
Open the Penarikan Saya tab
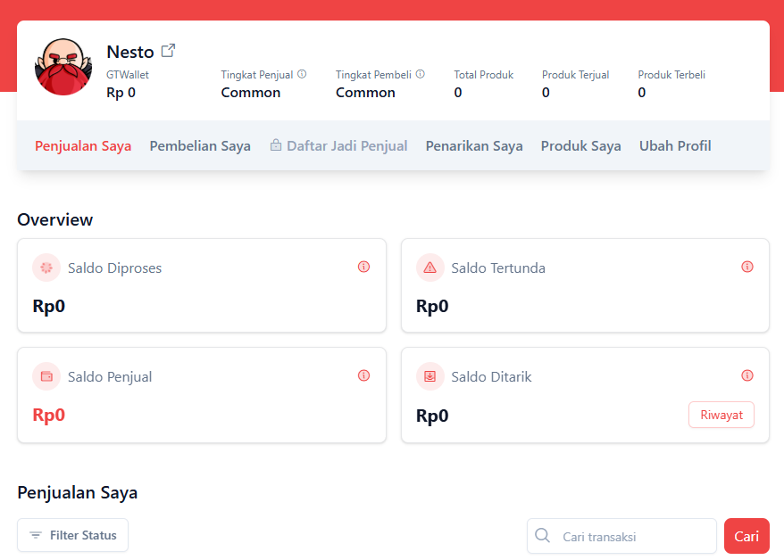[474, 145]
